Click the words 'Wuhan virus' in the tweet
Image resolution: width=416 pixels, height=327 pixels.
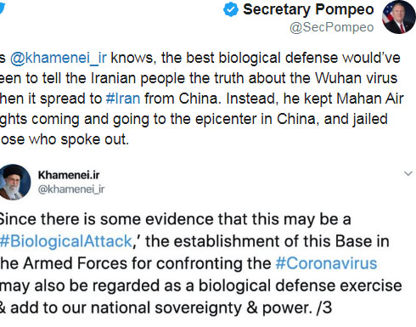point(356,78)
